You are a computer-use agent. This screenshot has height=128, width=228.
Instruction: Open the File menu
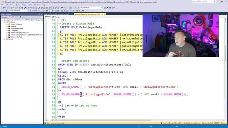(x=2, y=5)
